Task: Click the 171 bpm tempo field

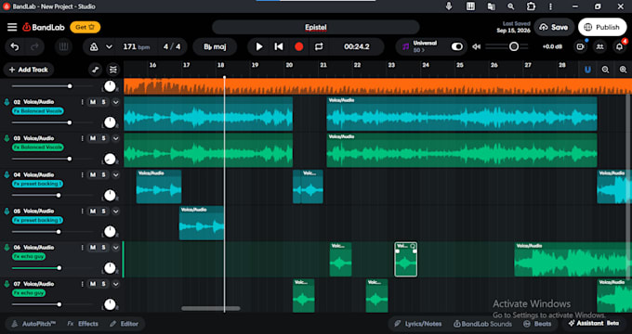Action: tap(137, 47)
